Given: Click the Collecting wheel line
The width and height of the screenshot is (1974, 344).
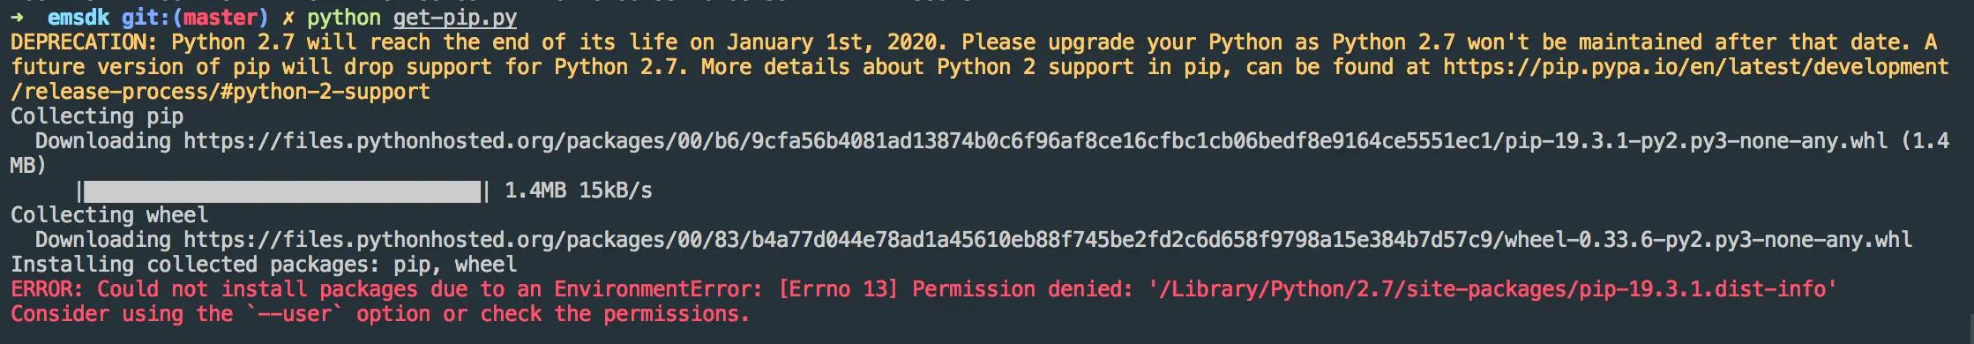Looking at the screenshot, I should point(109,215).
